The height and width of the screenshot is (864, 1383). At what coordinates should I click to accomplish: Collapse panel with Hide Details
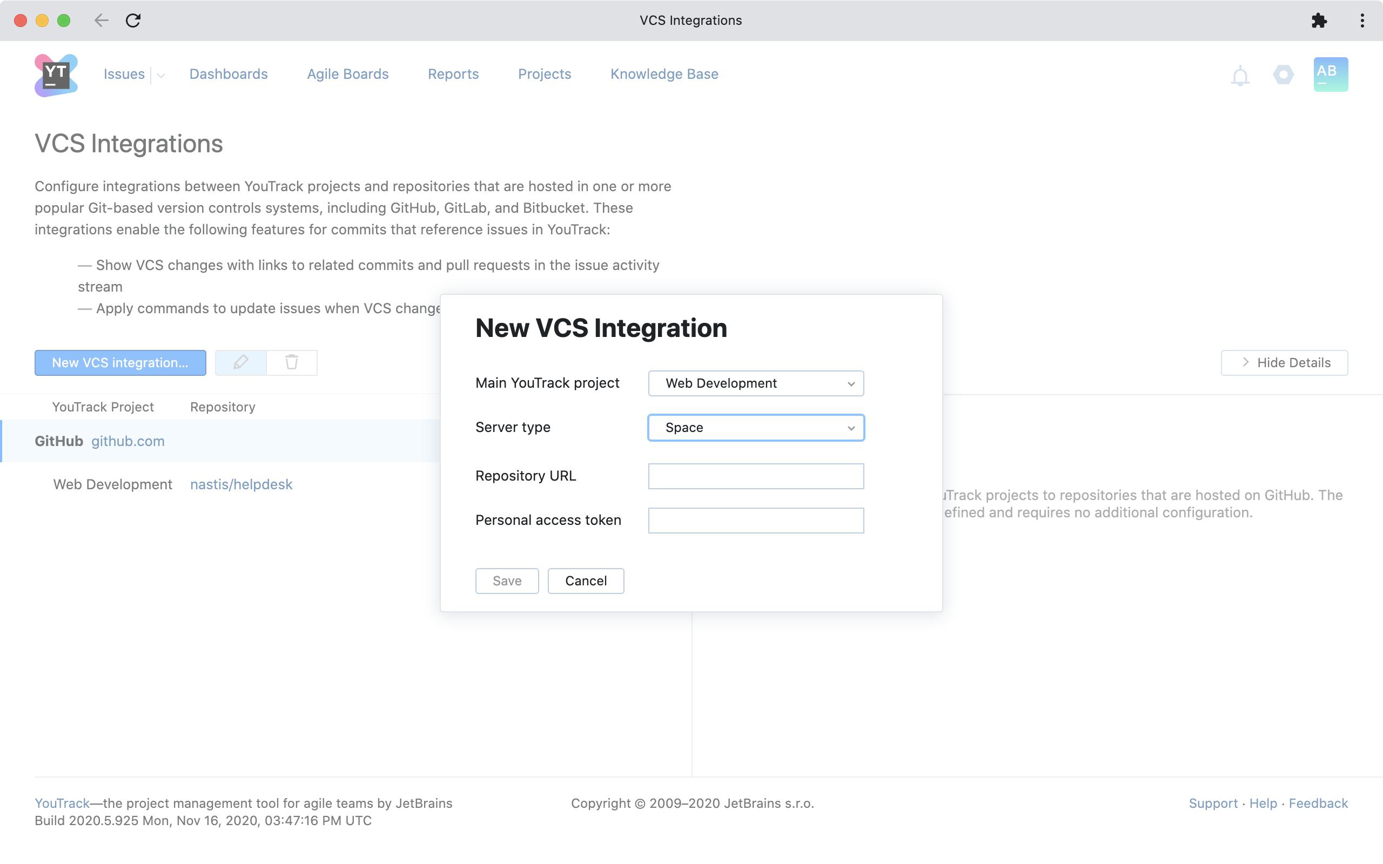click(1284, 362)
